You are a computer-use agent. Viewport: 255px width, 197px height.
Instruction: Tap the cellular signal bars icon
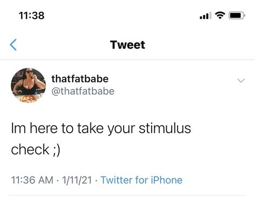[x=206, y=16]
